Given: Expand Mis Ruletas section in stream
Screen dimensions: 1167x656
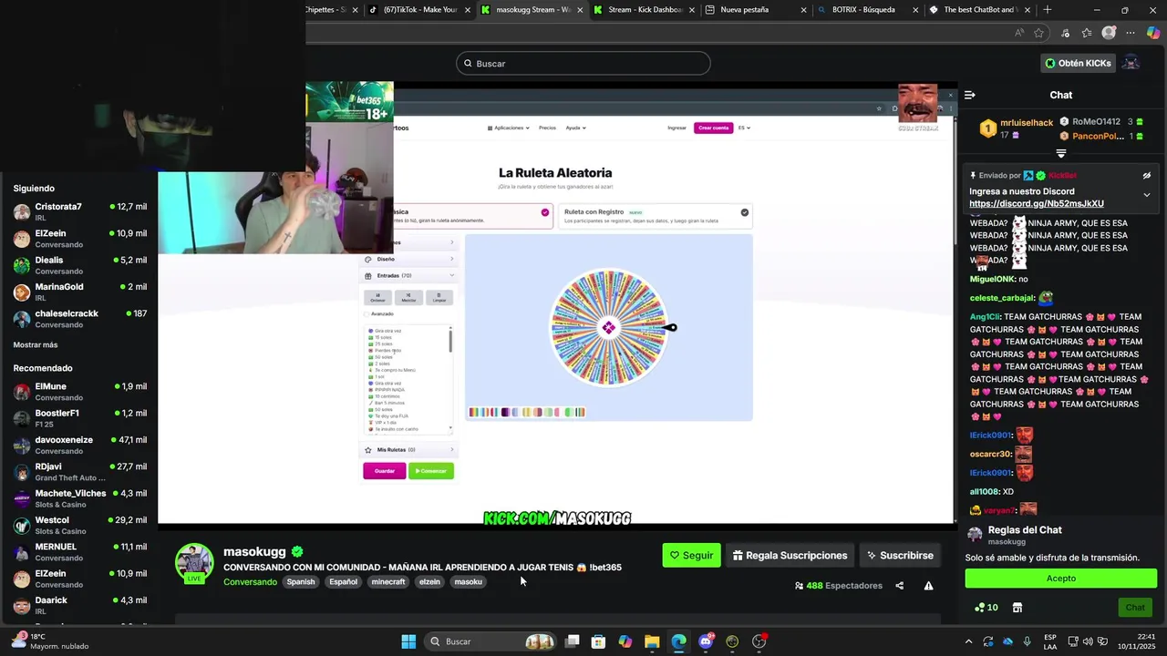Looking at the screenshot, I should coord(408,449).
